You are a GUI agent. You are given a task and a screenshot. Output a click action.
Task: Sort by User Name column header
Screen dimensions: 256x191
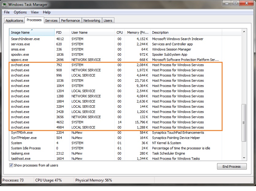pos(92,32)
